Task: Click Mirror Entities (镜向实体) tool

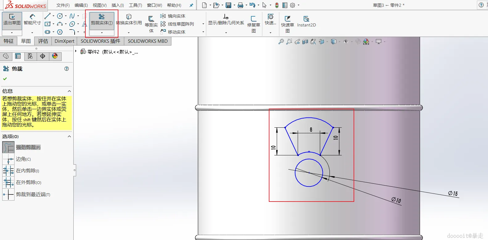Action: tap(173, 16)
